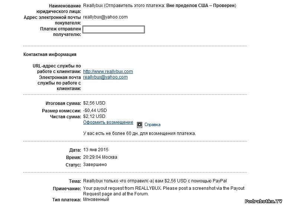Screen dimensions: 284x205
Task: Open the Справка help link
Action: pyautogui.click(x=152, y=125)
